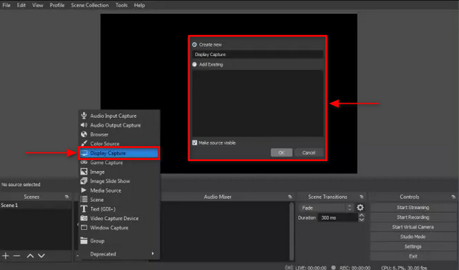Click the Scene list icon
459x270 pixels.
tap(84, 199)
